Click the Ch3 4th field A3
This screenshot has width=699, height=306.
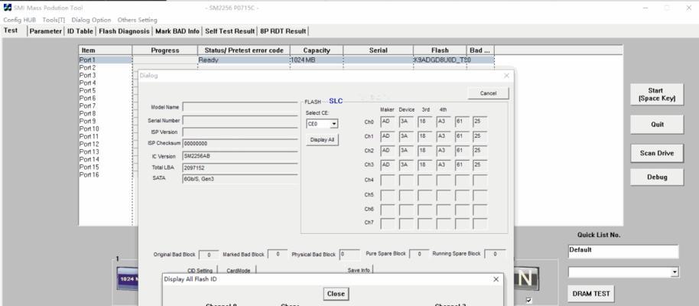443,164
